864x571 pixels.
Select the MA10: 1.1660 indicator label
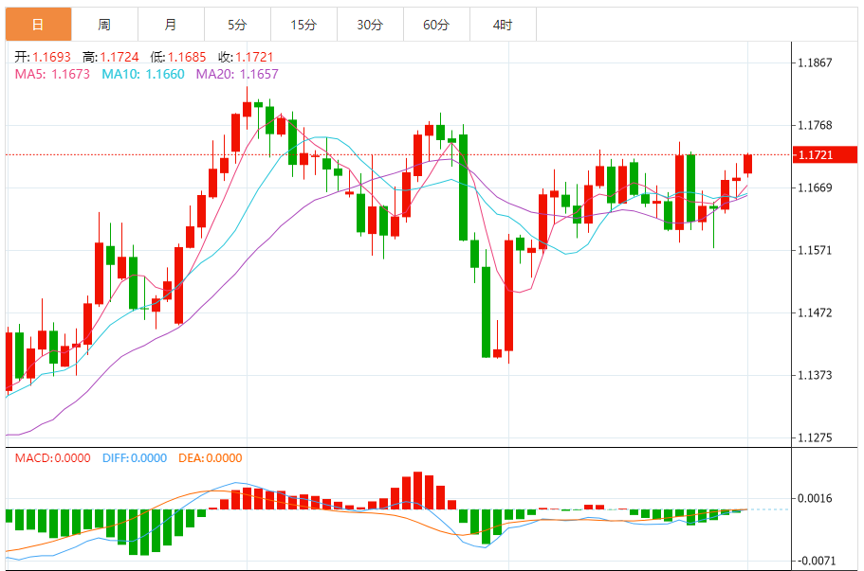point(143,74)
